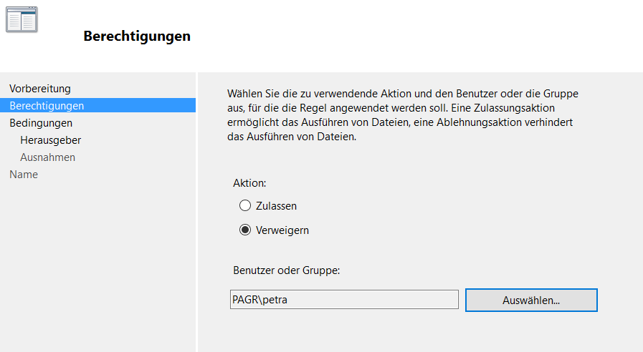This screenshot has height=352, width=643.
Task: Select the Zulassen radio button
Action: [x=245, y=206]
